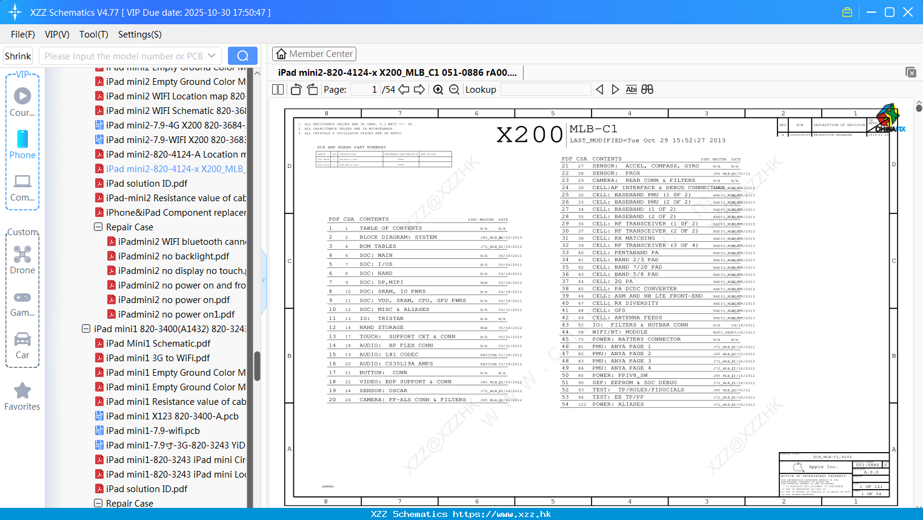
Task: Click the binoculars search icon
Action: pos(647,89)
